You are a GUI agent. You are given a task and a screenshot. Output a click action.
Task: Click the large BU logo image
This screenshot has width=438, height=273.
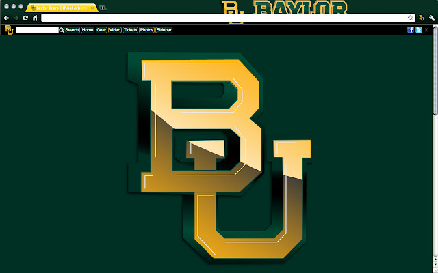(x=220, y=156)
